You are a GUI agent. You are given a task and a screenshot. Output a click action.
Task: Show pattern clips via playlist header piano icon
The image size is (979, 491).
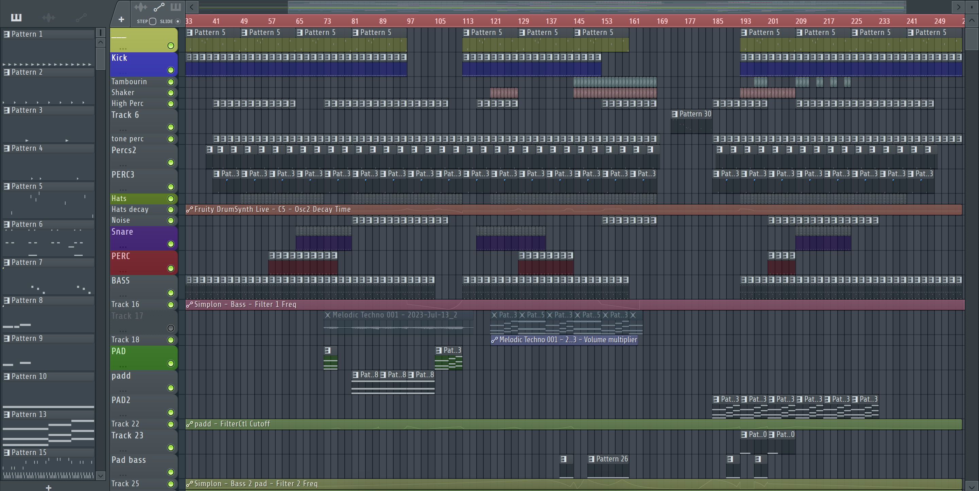click(176, 7)
